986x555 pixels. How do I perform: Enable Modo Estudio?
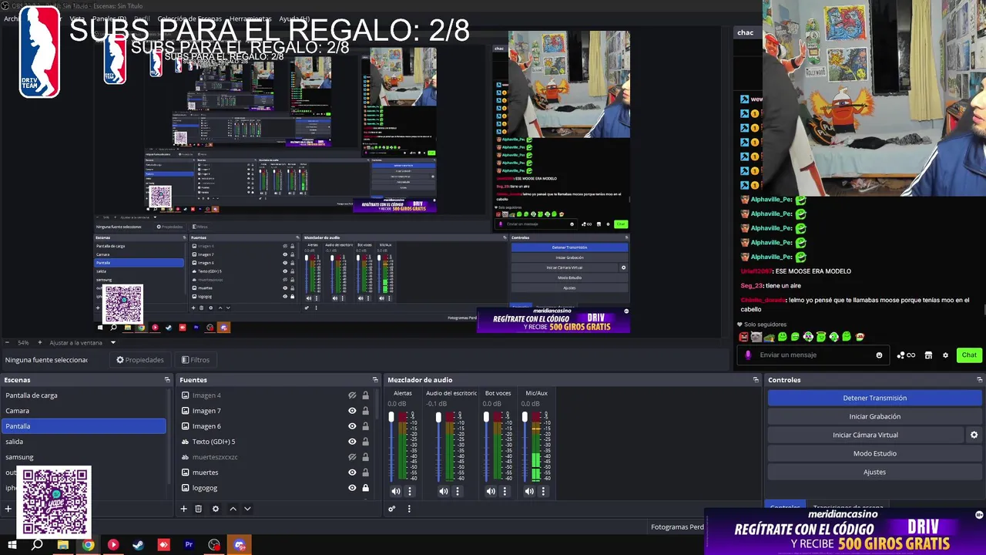(874, 453)
